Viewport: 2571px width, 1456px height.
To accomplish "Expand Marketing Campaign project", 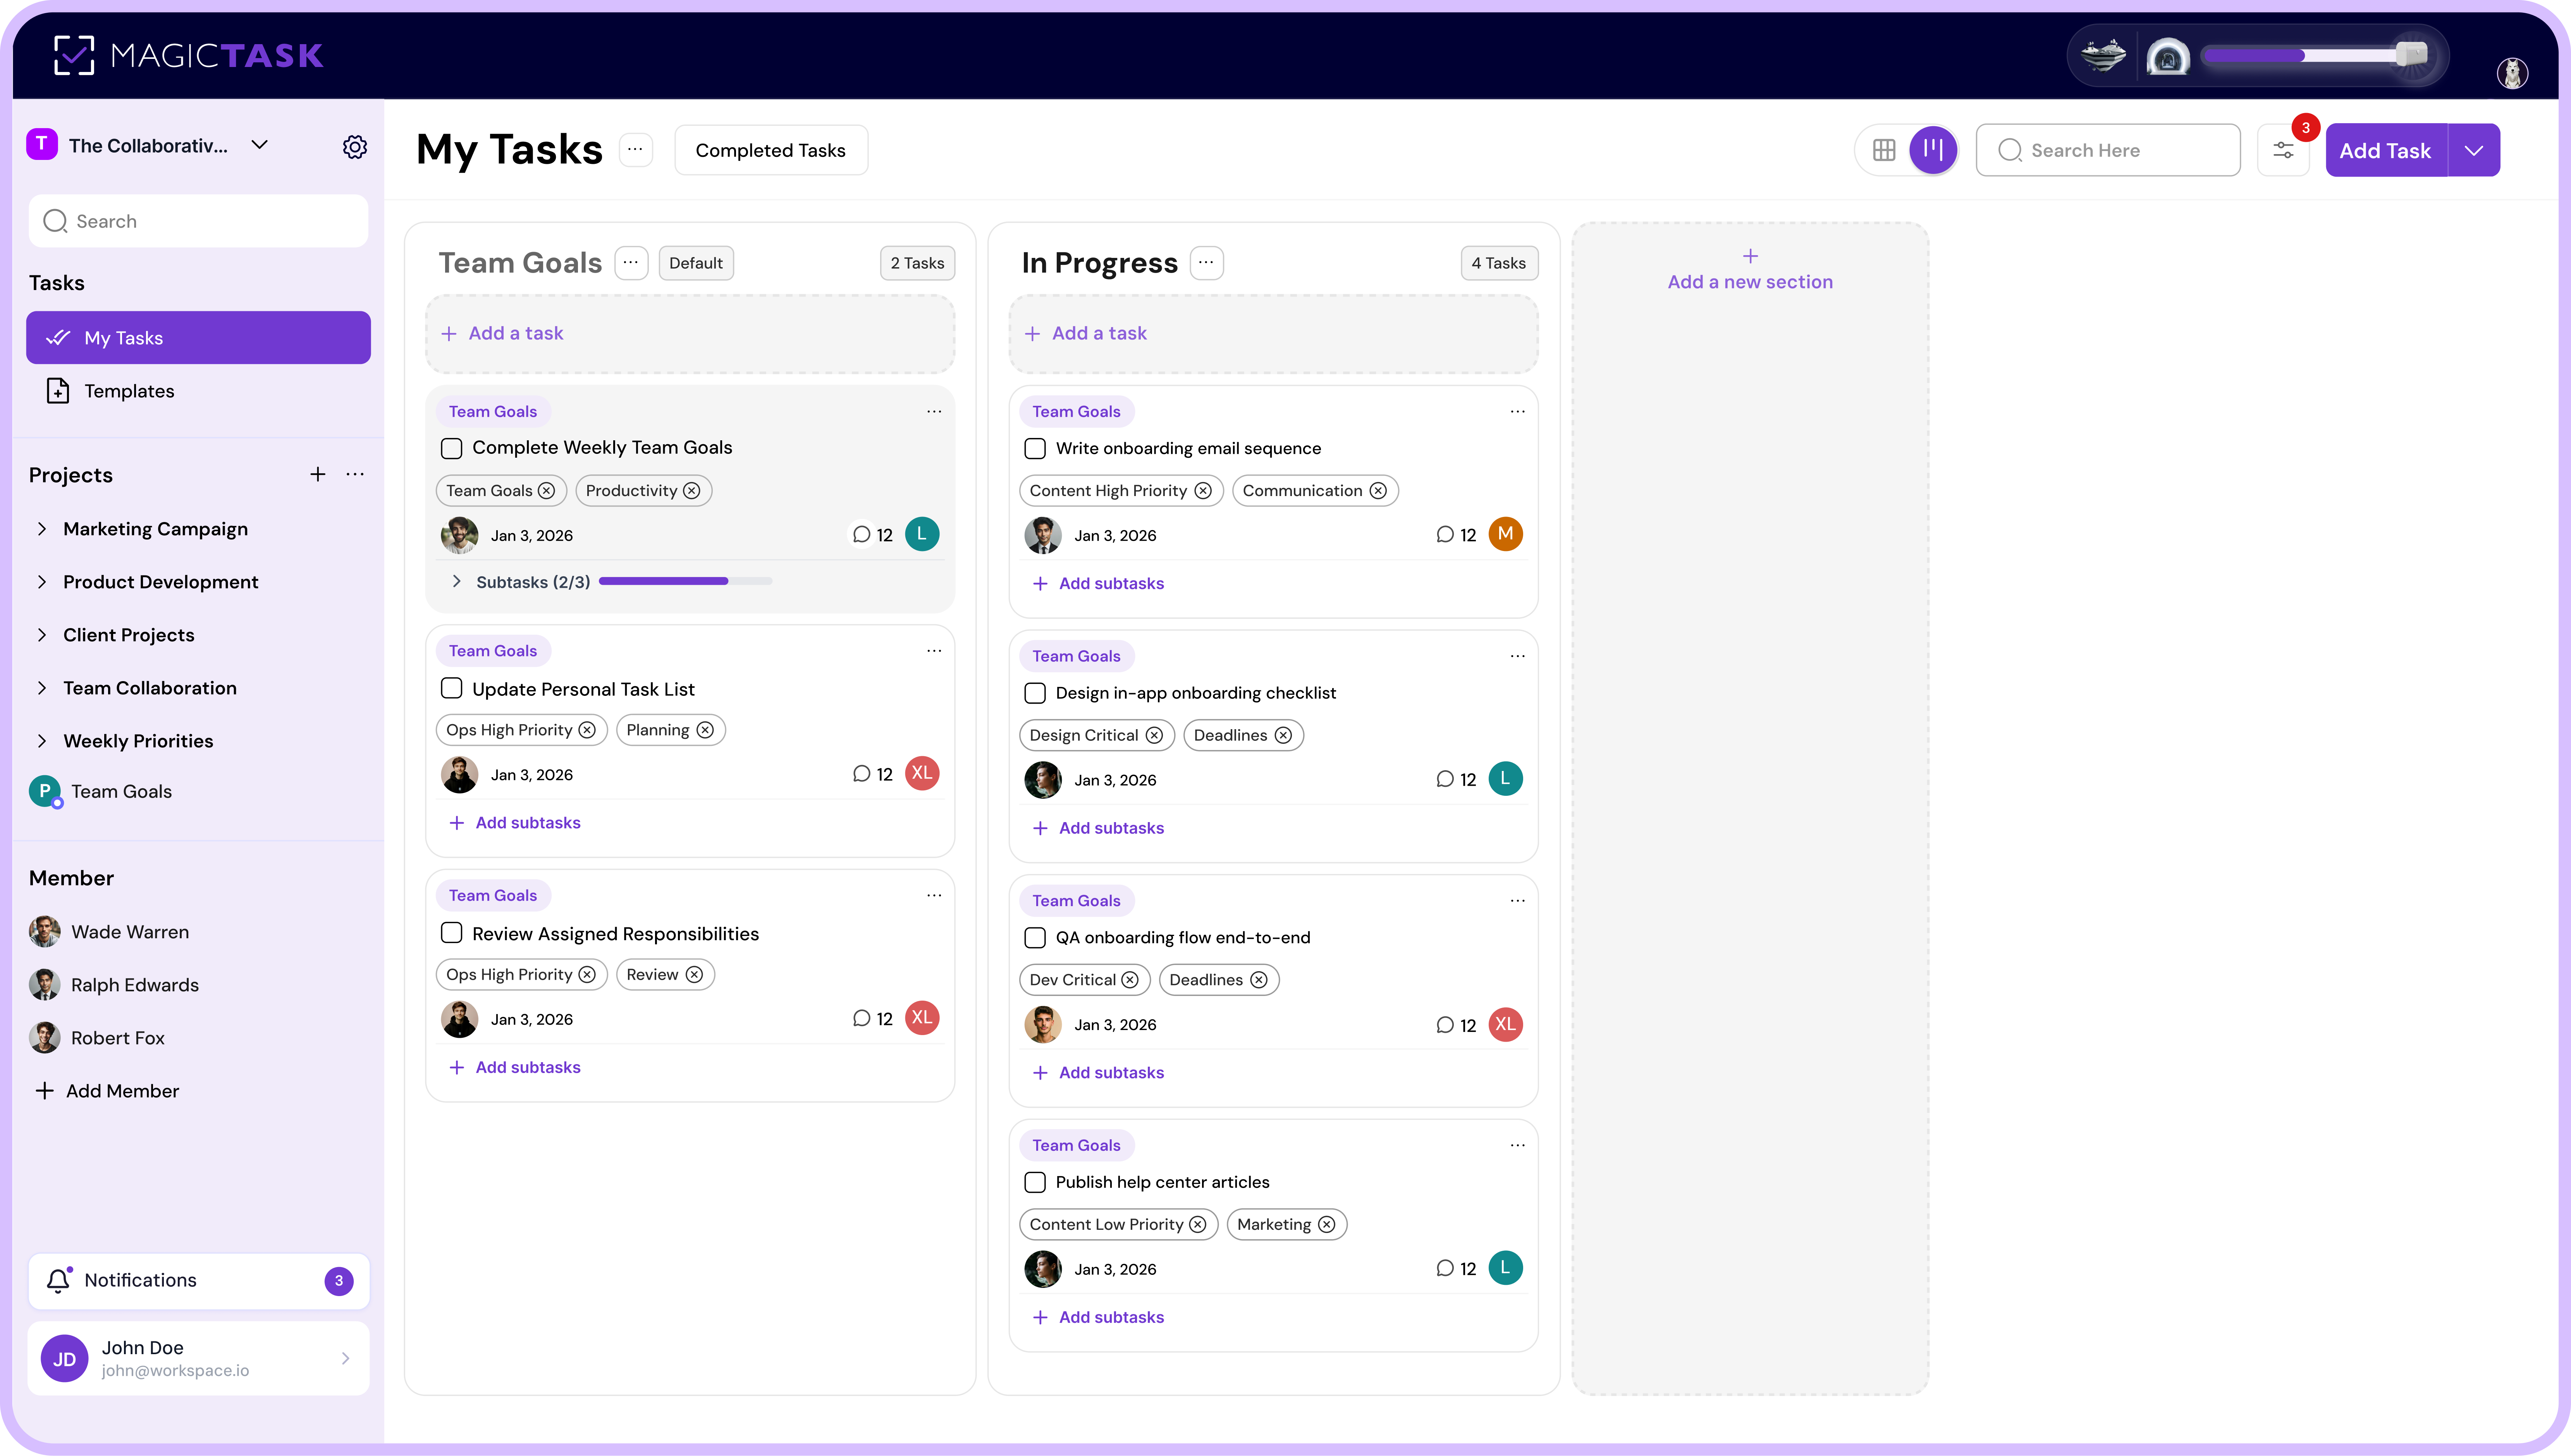I will coord(42,529).
